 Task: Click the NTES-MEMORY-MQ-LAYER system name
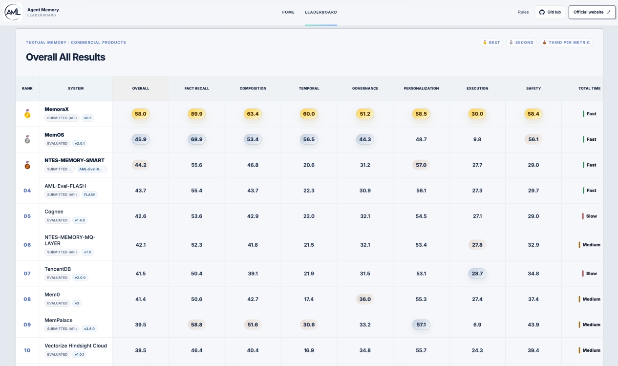tap(70, 240)
